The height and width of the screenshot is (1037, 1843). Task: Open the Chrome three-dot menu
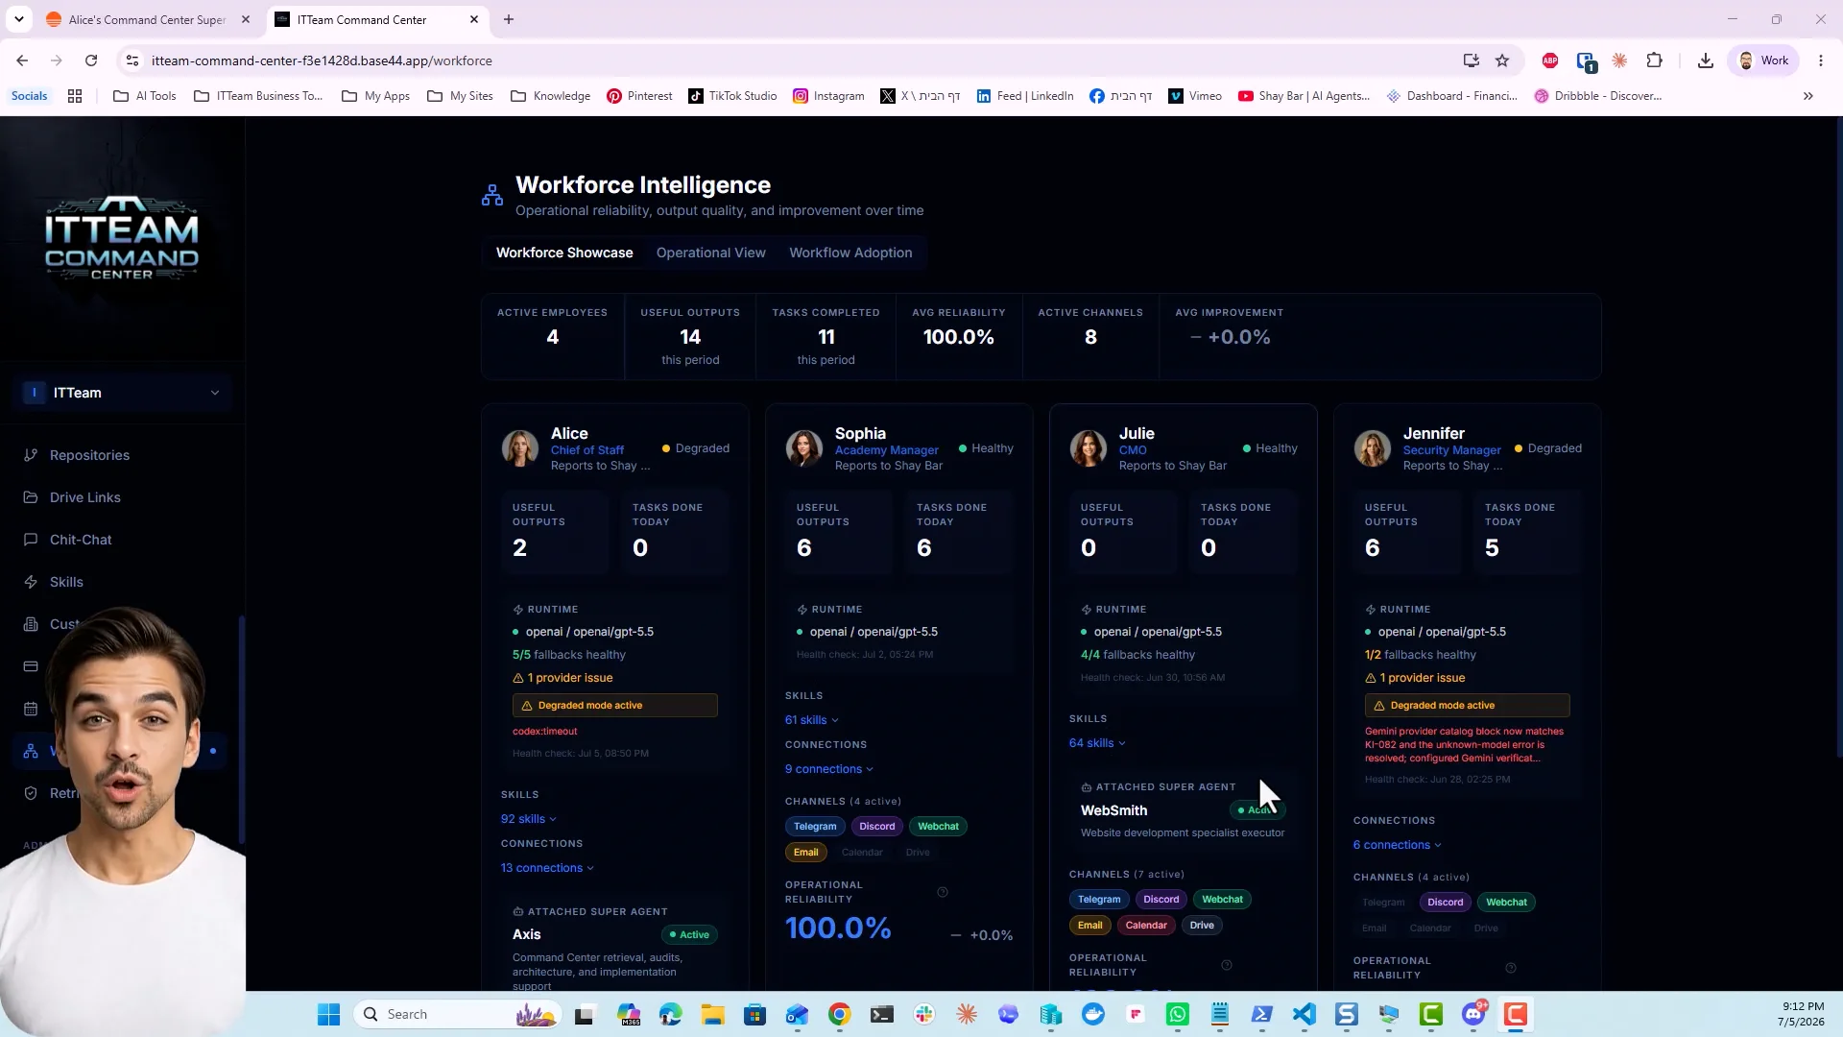point(1821,60)
